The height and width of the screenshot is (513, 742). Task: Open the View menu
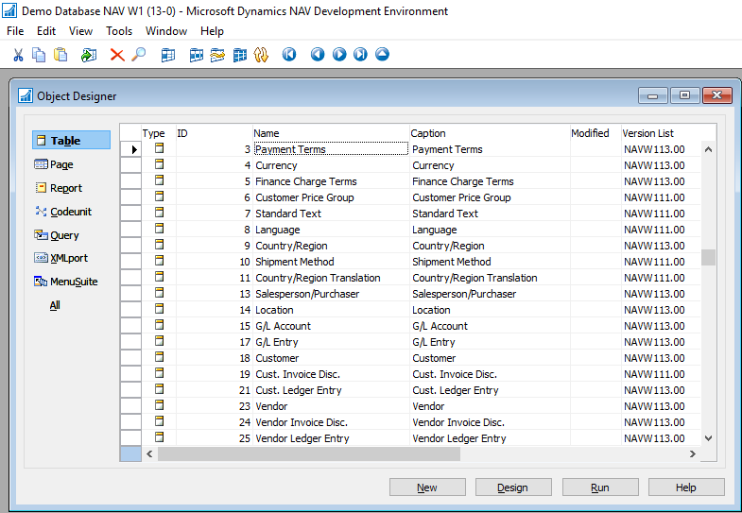pos(80,31)
